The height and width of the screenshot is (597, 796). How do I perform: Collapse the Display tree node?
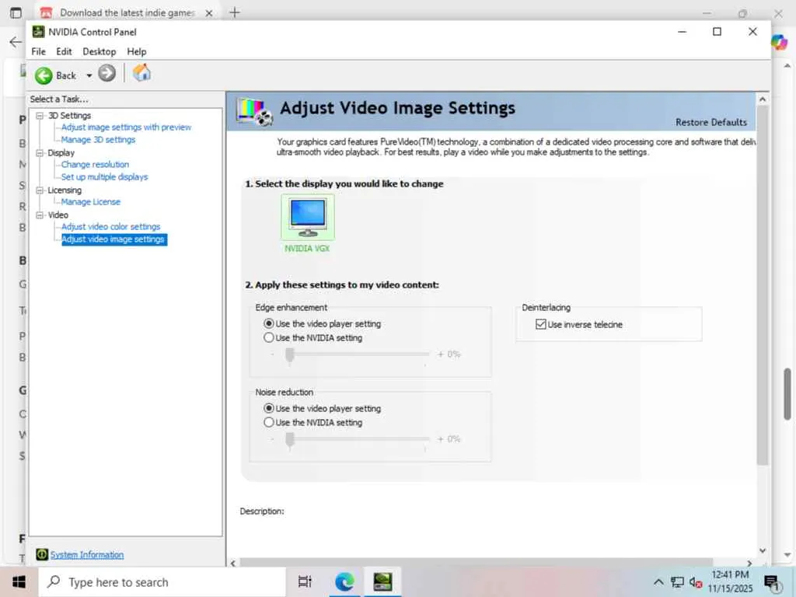40,153
